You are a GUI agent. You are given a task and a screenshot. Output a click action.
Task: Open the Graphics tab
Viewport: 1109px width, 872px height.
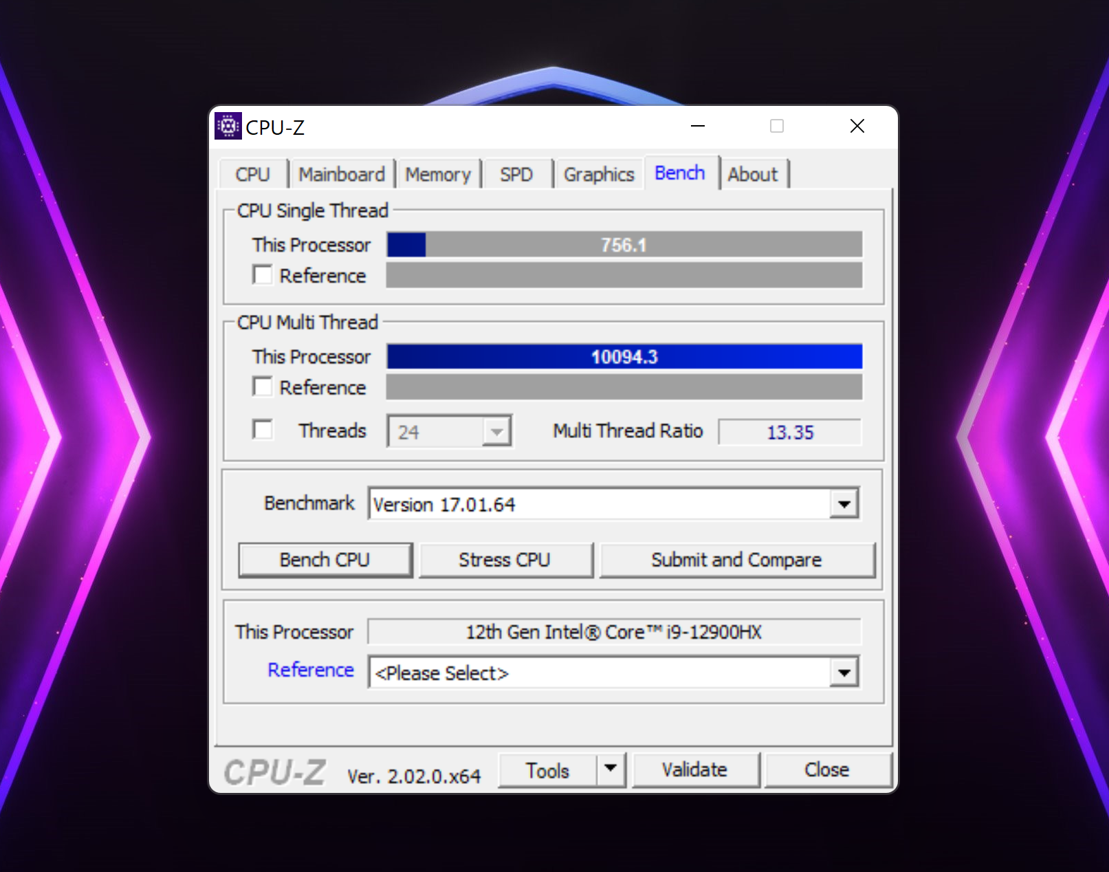[599, 174]
